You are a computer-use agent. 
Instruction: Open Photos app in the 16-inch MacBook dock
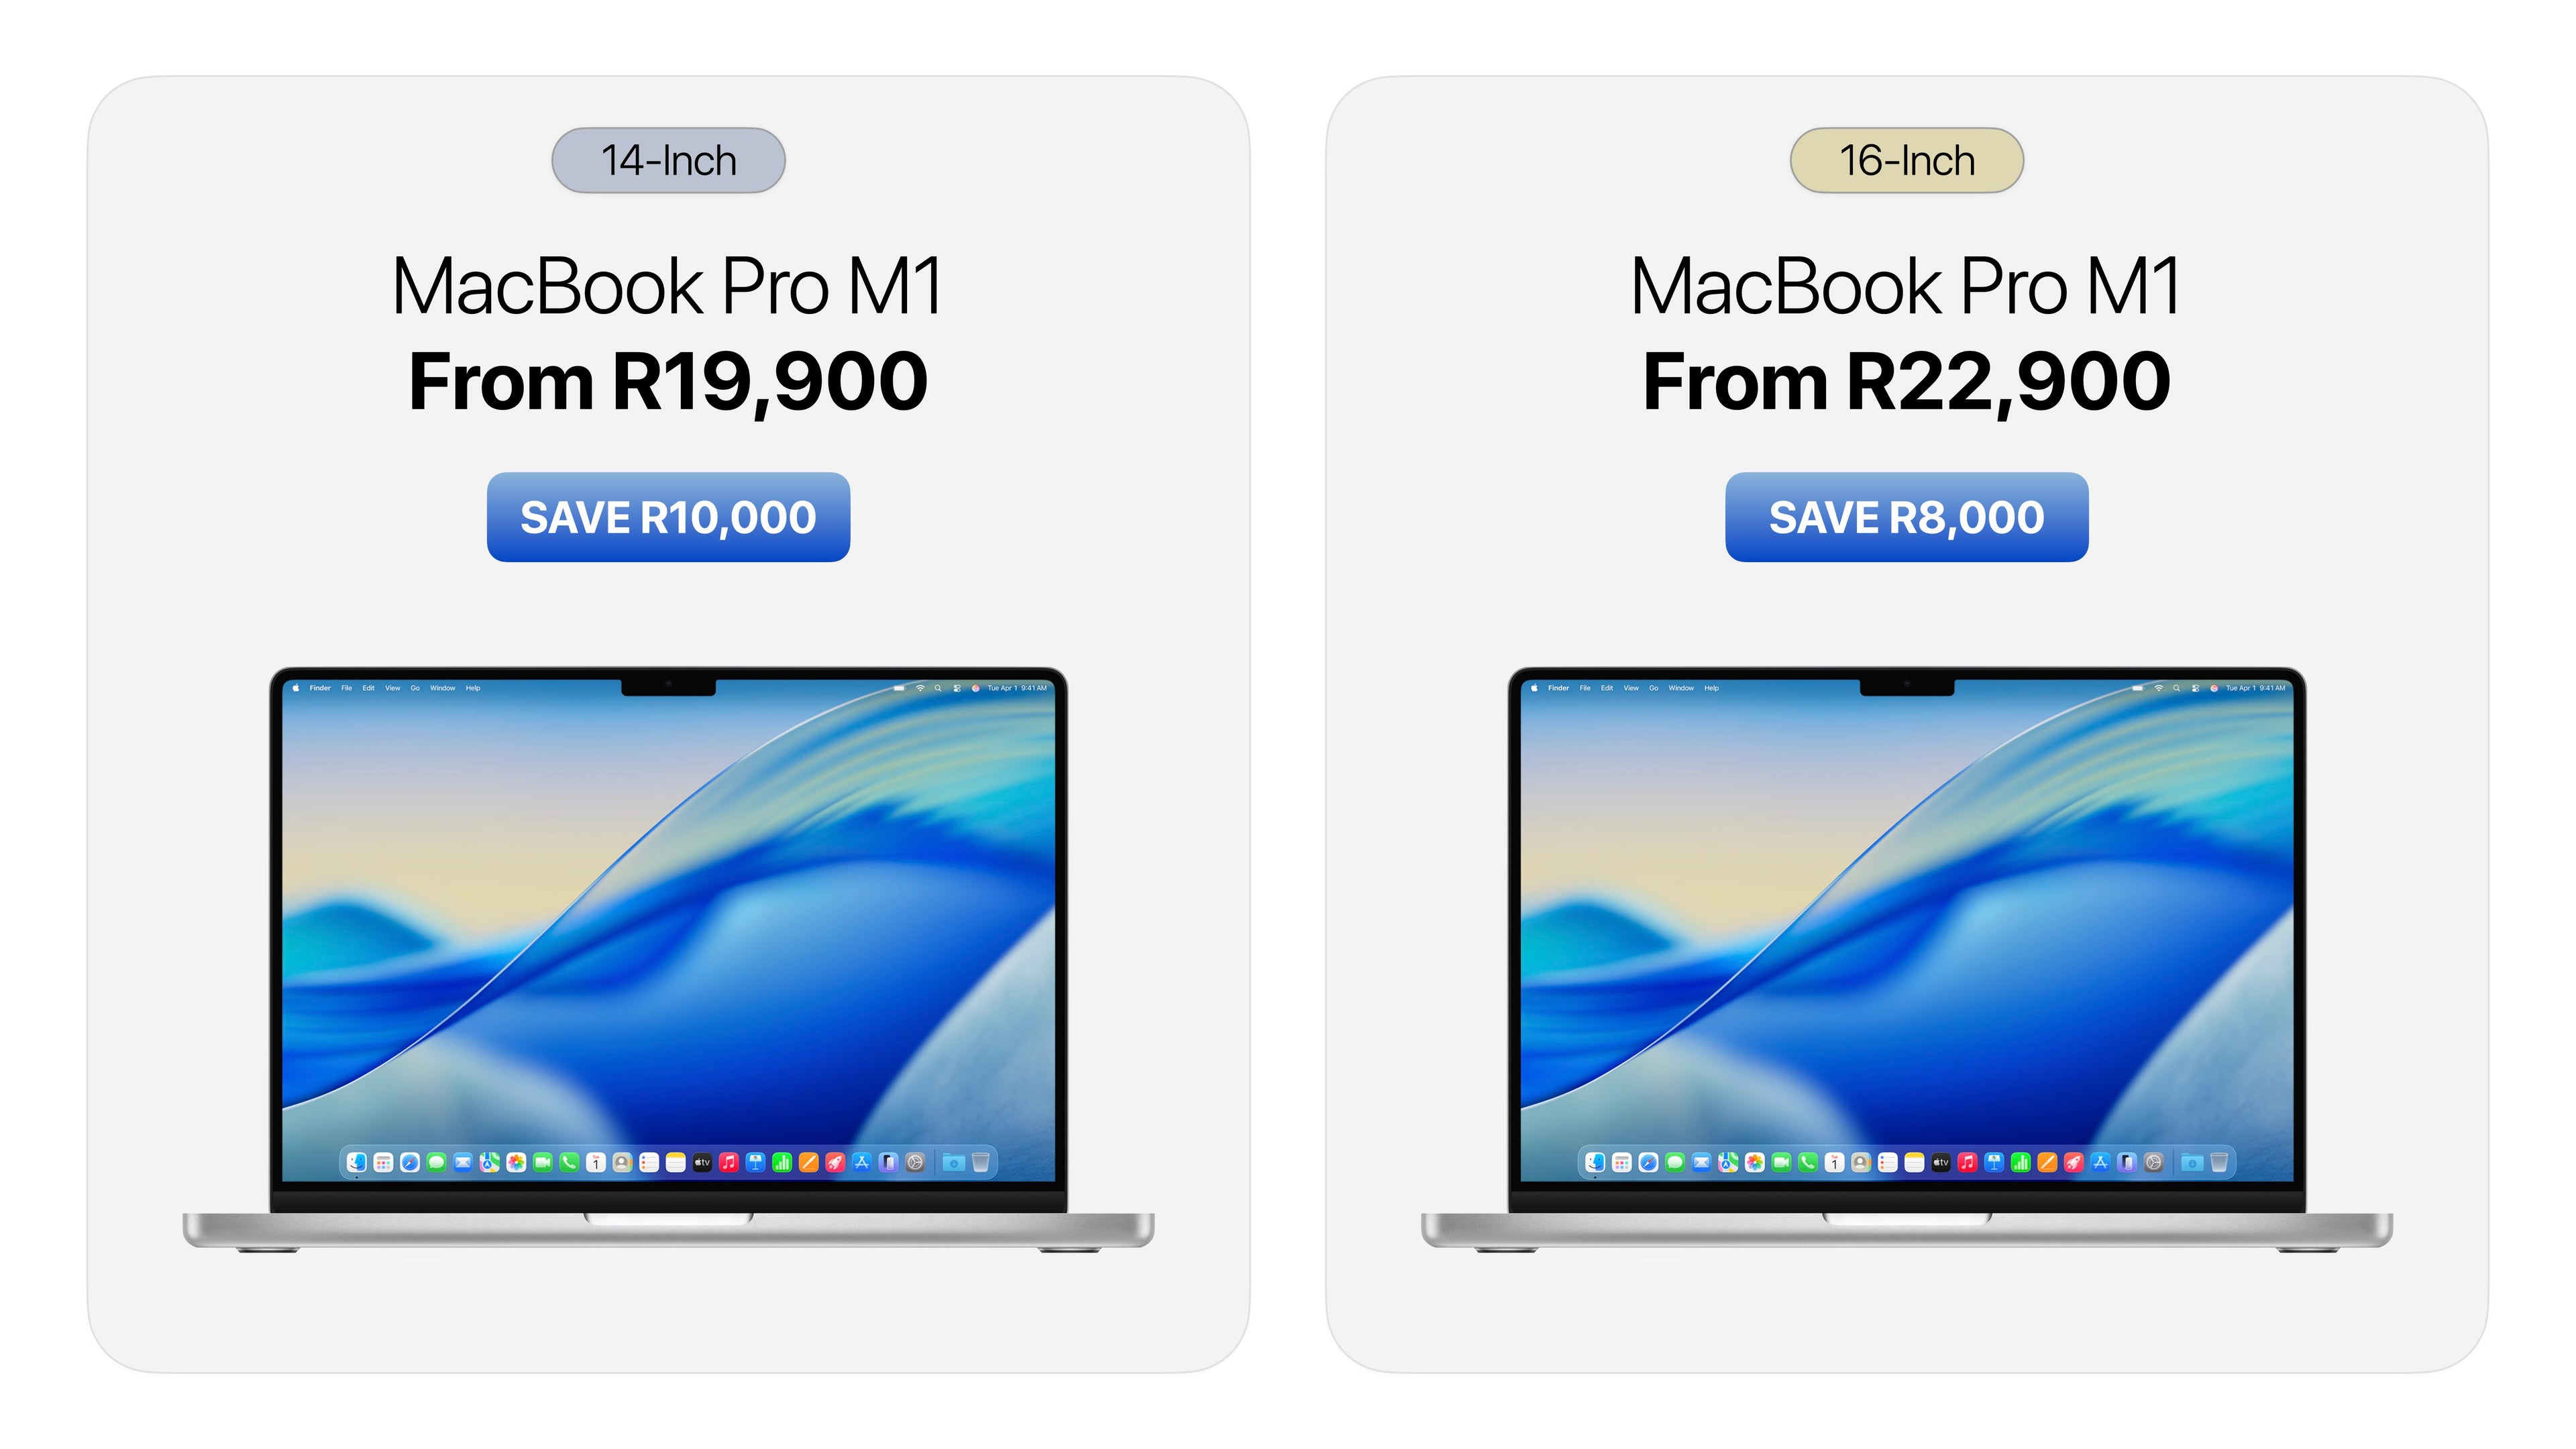[1755, 1162]
